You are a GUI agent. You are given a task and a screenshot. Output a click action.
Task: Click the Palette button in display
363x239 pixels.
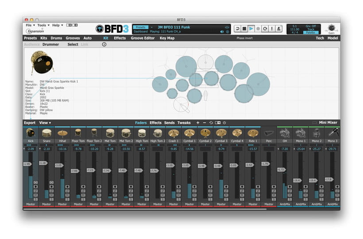tap(310, 33)
